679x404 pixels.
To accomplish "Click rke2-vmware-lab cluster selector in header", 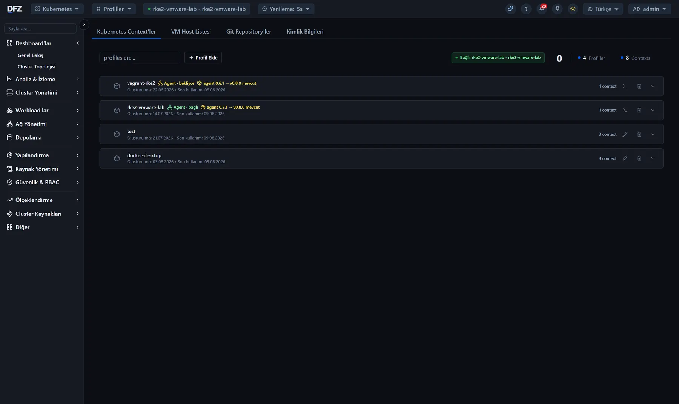I will (197, 9).
